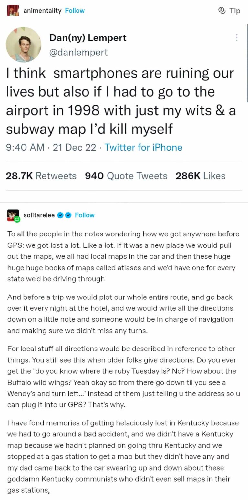Open the animentality username link
This screenshot has width=248, height=500.
(x=42, y=11)
